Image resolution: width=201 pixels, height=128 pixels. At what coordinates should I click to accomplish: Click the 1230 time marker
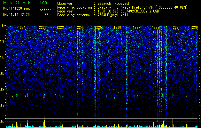[x=194, y=28]
